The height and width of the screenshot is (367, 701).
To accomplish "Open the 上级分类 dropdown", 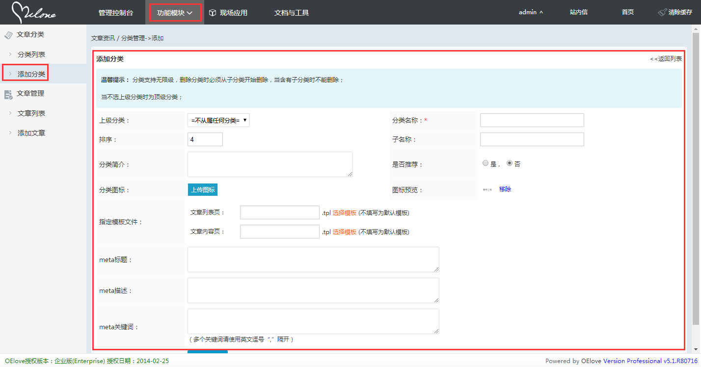I will tap(218, 120).
